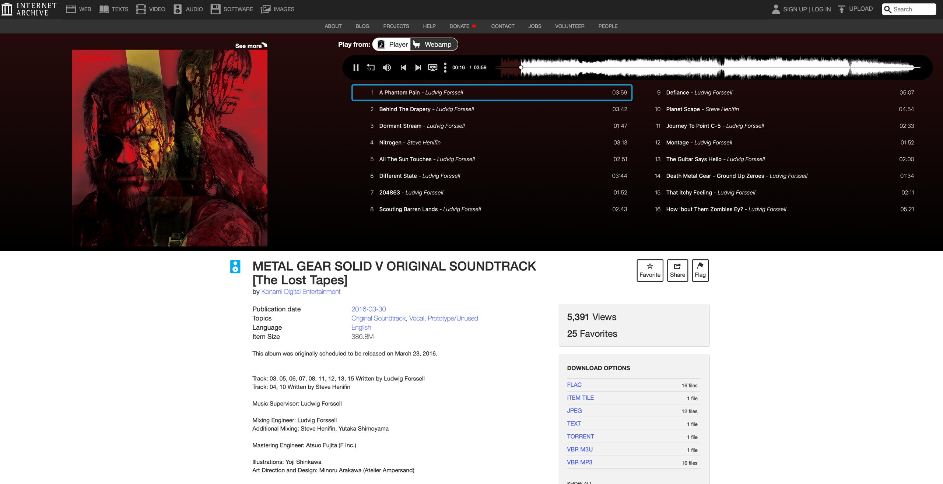This screenshot has width=943, height=484.
Task: Play track 6 Different State
Action: (492, 176)
